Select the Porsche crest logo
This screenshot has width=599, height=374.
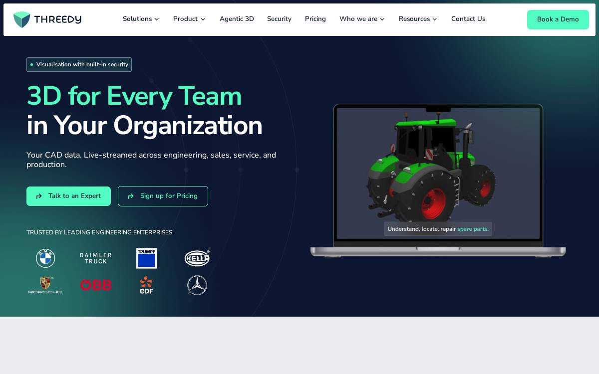coord(45,285)
